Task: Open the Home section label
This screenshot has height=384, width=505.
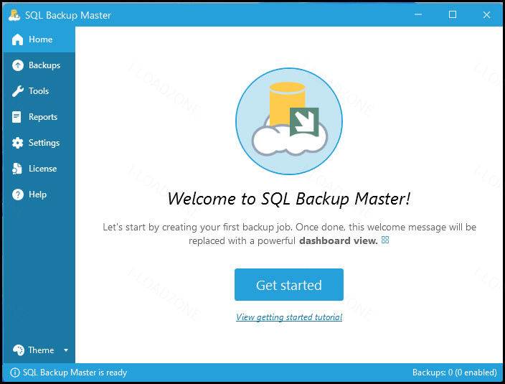Action: pos(41,39)
